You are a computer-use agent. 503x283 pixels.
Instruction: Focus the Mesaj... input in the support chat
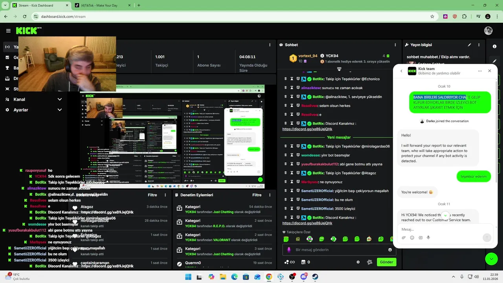tap(445, 230)
